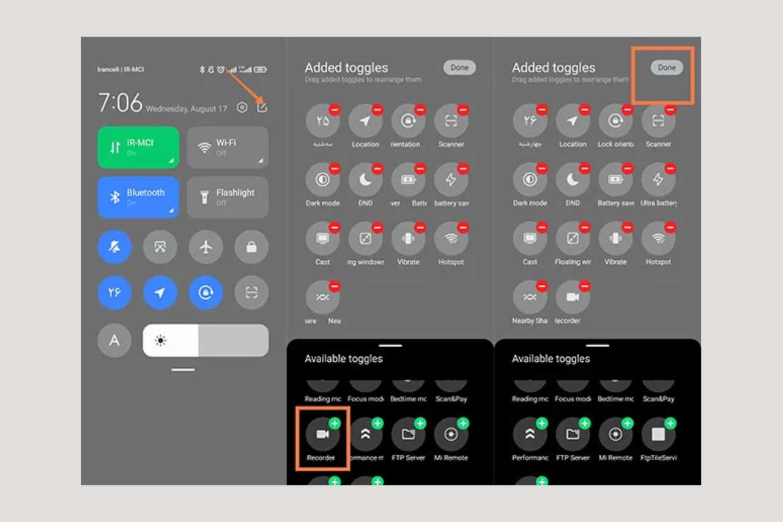Tap Scanner toggle icon in middle screen
The width and height of the screenshot is (783, 522).
(x=451, y=121)
